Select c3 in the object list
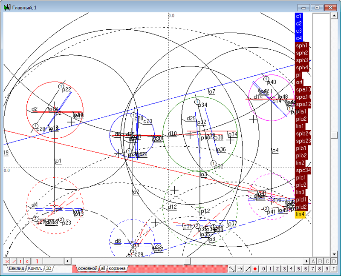The width and height of the screenshot is (341, 276). (x=299, y=31)
